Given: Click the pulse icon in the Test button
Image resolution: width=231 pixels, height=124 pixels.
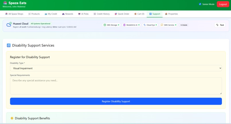Looking at the screenshot, I should tap(217, 25).
